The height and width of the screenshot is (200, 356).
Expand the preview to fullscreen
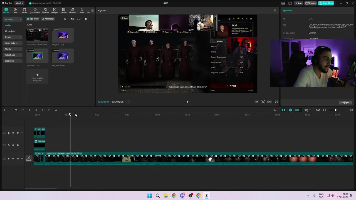pyautogui.click(x=276, y=102)
